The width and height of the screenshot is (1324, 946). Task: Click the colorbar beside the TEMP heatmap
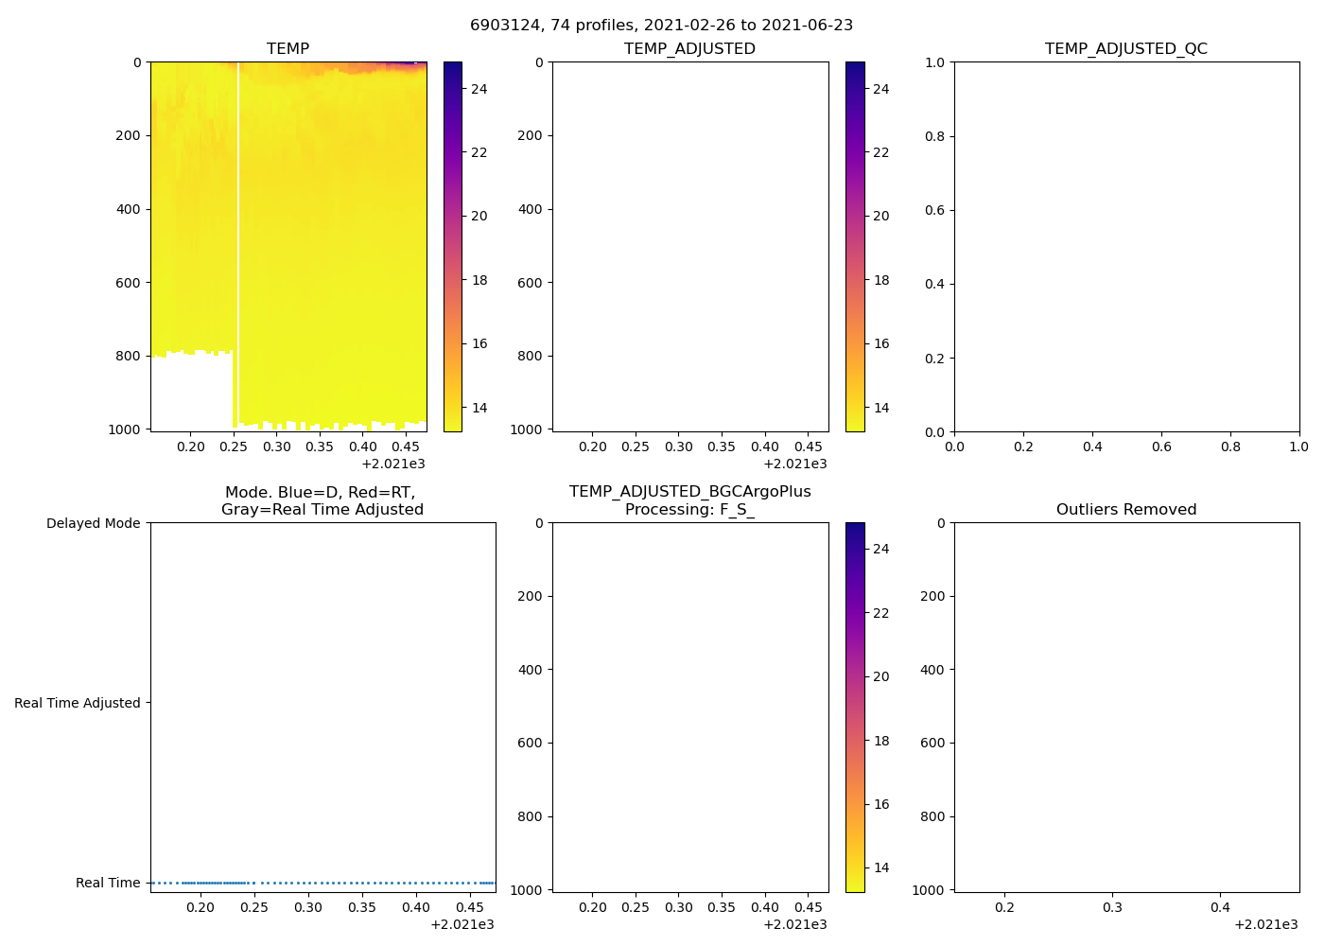click(453, 246)
